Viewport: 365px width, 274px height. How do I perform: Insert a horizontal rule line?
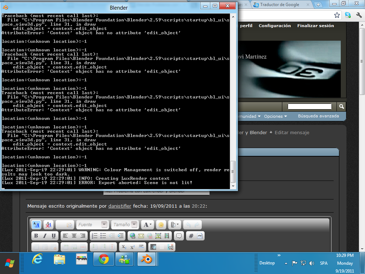(x=141, y=247)
